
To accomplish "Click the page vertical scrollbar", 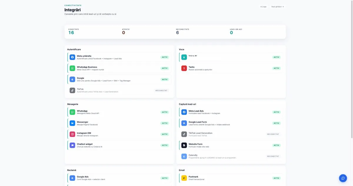I will pos(352,69).
